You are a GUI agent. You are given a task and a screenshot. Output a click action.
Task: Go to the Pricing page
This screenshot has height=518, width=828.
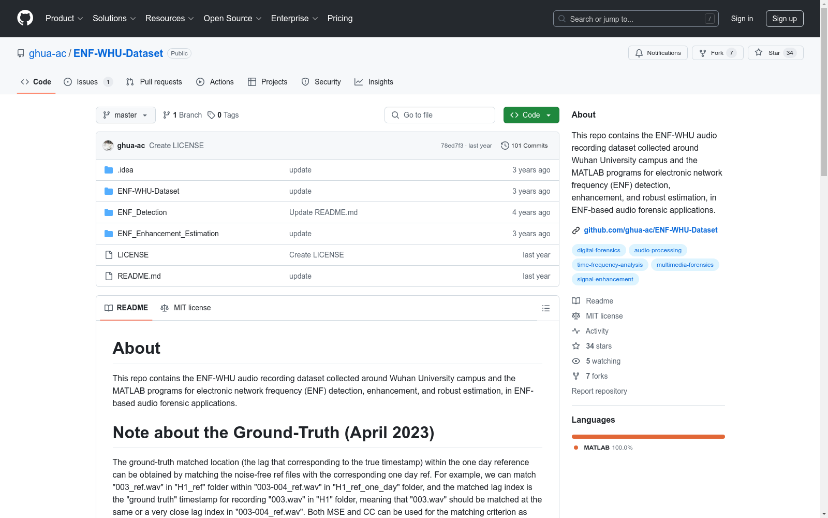coord(340,18)
